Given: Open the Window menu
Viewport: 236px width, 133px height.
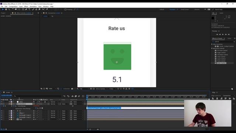Looking at the screenshot, I should pyautogui.click(x=46, y=7).
